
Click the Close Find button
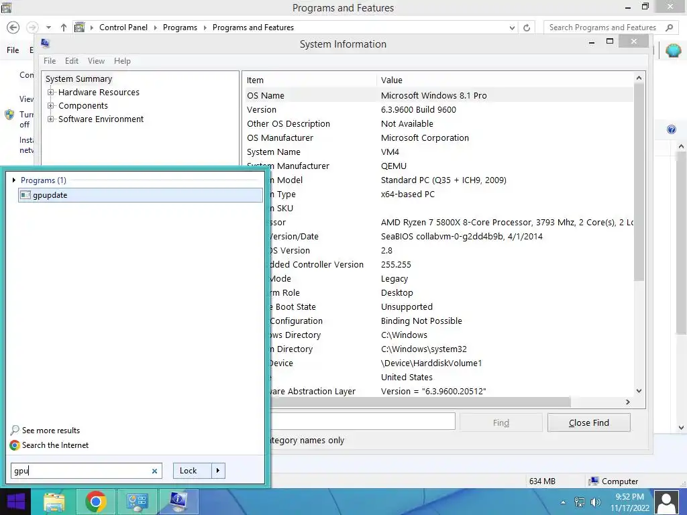coord(589,422)
